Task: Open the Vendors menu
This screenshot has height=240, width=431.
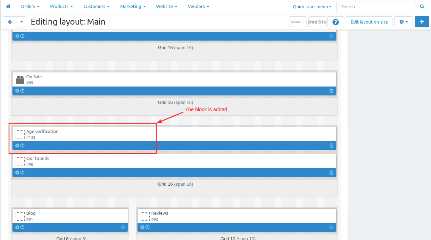Action: coord(198,7)
